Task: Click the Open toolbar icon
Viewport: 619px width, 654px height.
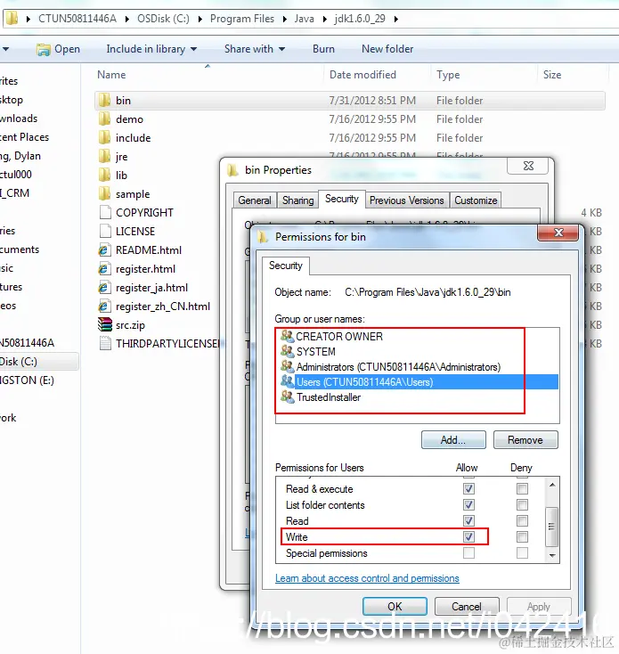Action: 43,50
